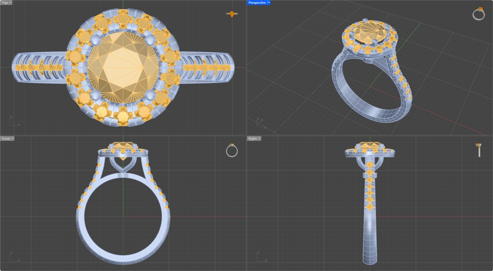The image size is (493, 271).
Task: Click the Right viewport title label
Action: pyautogui.click(x=252, y=139)
